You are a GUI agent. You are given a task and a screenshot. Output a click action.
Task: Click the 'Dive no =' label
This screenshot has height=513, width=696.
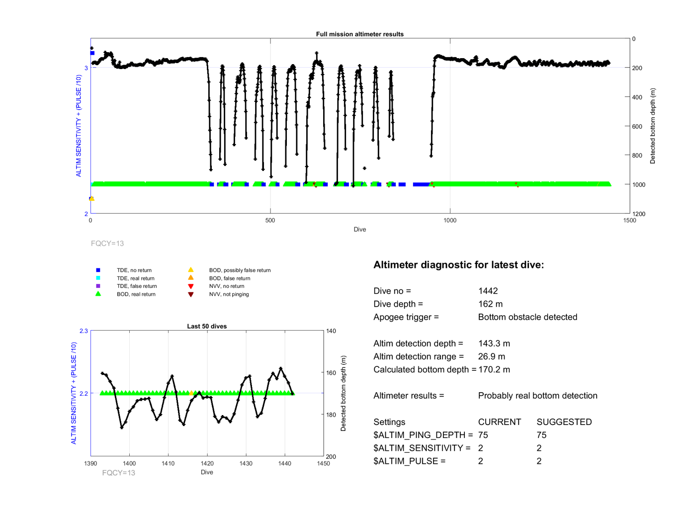point(392,291)
